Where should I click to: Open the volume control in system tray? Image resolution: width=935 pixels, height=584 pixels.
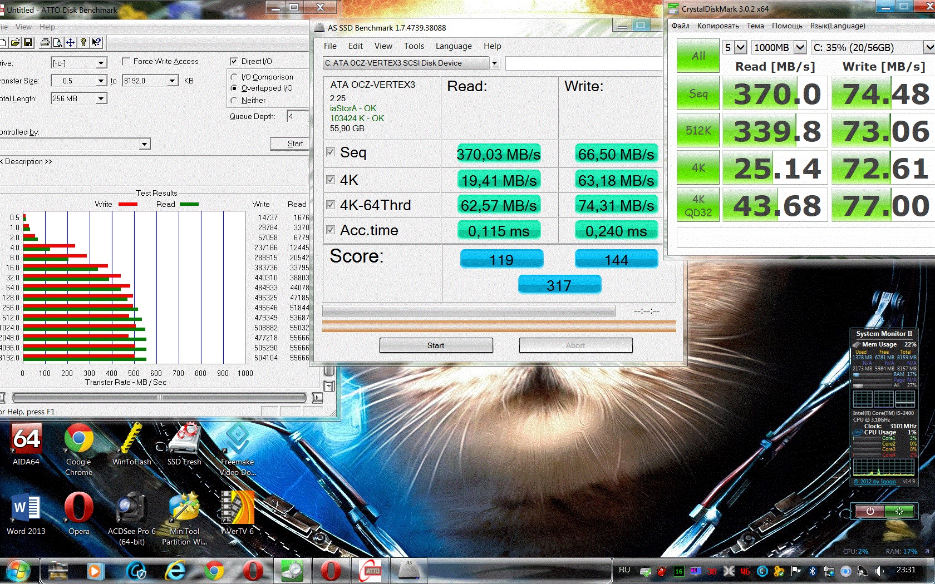click(879, 571)
